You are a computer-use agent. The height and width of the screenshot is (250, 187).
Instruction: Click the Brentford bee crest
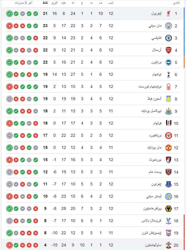(169, 136)
